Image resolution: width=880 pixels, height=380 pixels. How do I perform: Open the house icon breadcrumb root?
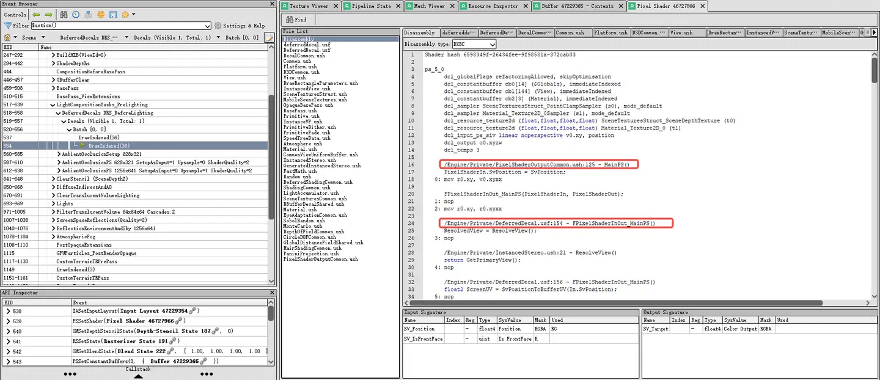[7, 37]
